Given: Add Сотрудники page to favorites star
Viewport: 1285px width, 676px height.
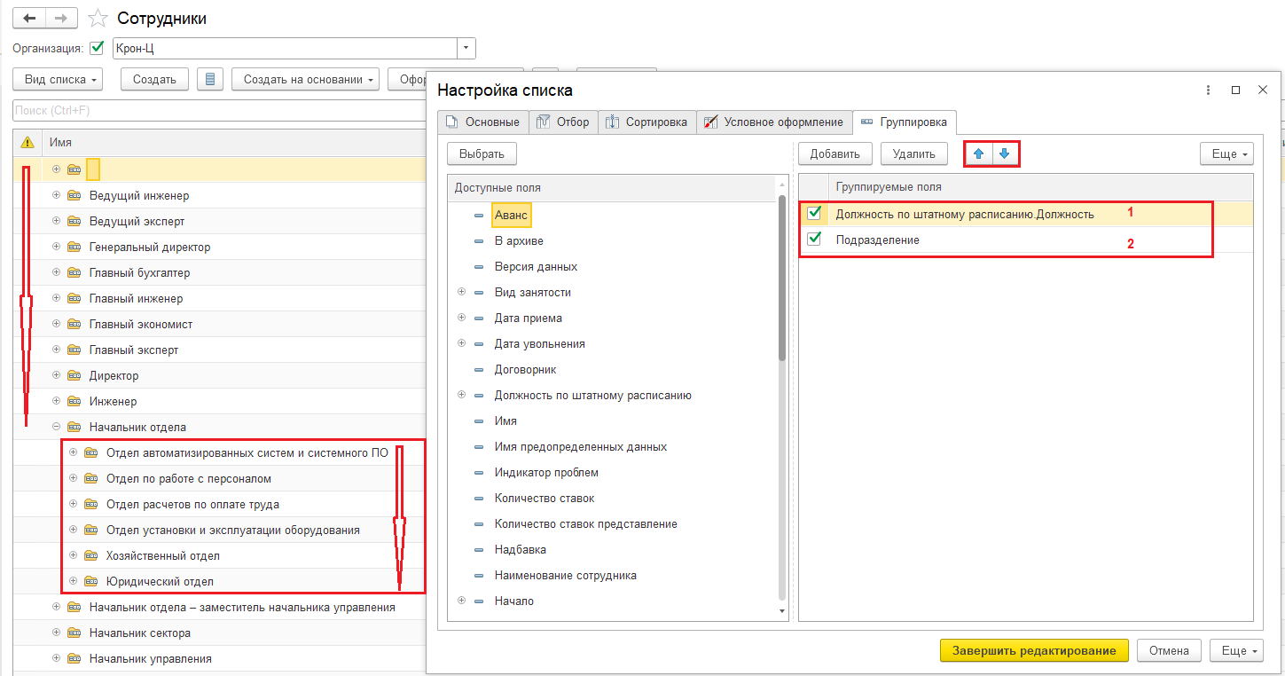Looking at the screenshot, I should 98,18.
